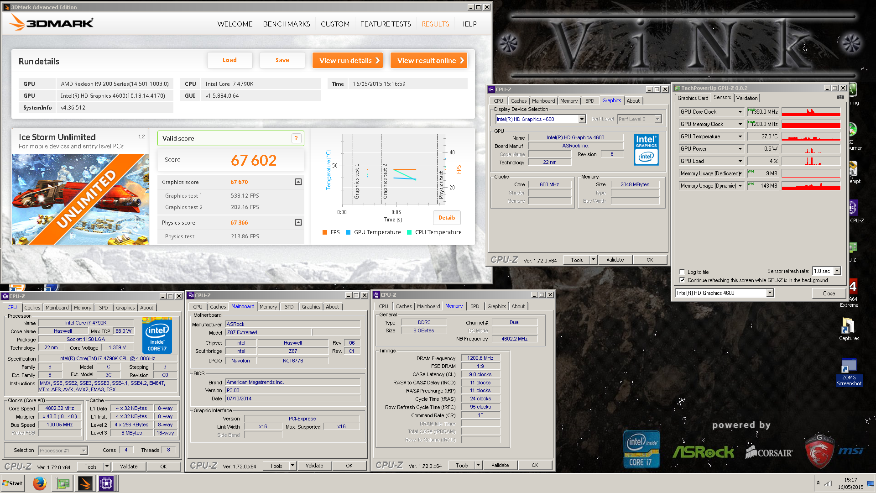Show hidden system tray icons arrow
Screen dimensions: 876x493
(x=818, y=483)
